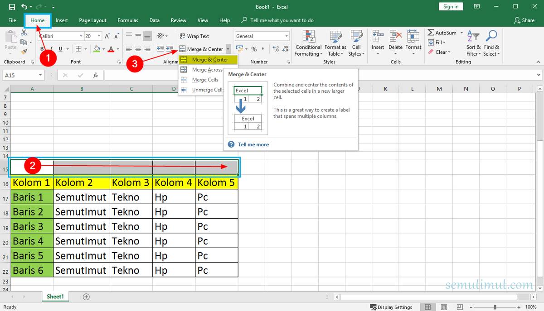Select the Sheet1 tab
This screenshot has height=311, width=544.
(x=55, y=297)
